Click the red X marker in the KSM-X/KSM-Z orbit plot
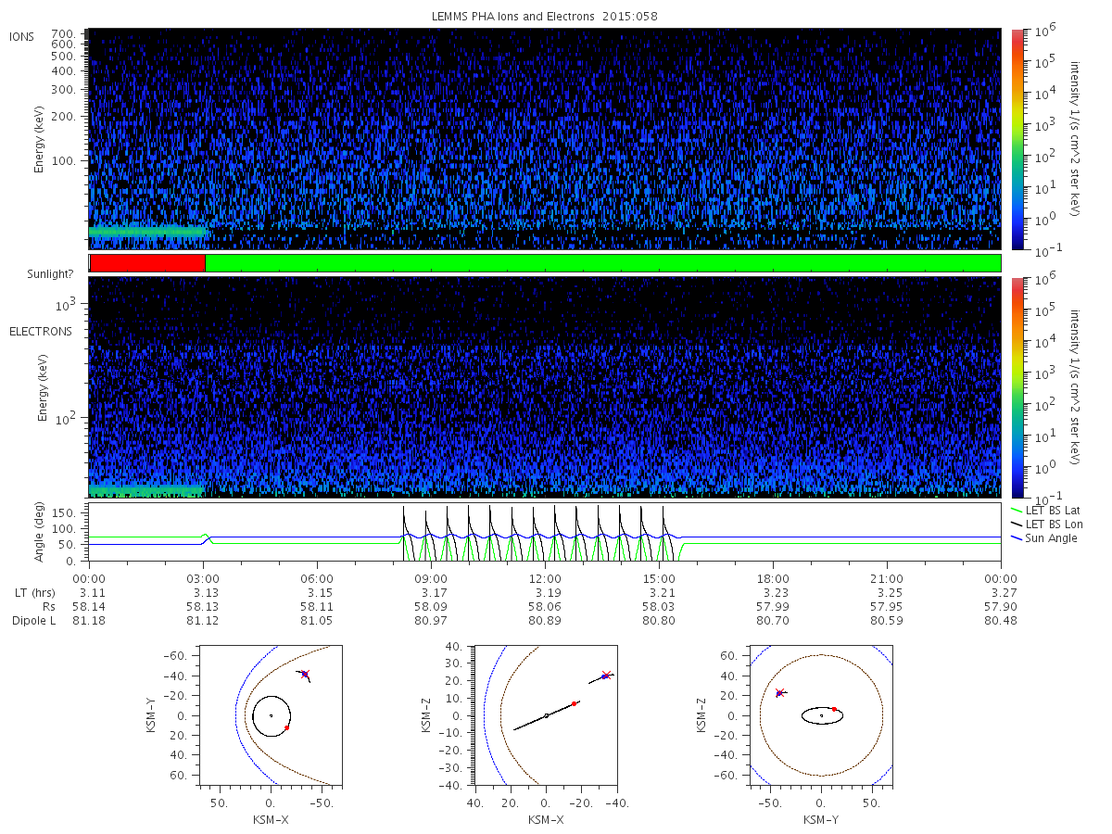Viewport: 1112px width, 834px height. point(606,676)
